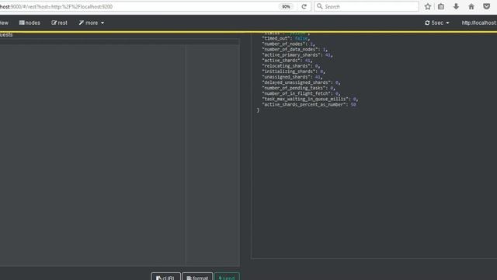The height and width of the screenshot is (280, 497).
Task: Send the REST request
Action: (x=227, y=277)
